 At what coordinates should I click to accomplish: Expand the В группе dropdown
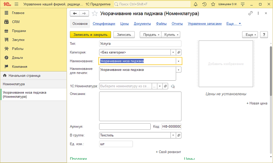(173, 135)
